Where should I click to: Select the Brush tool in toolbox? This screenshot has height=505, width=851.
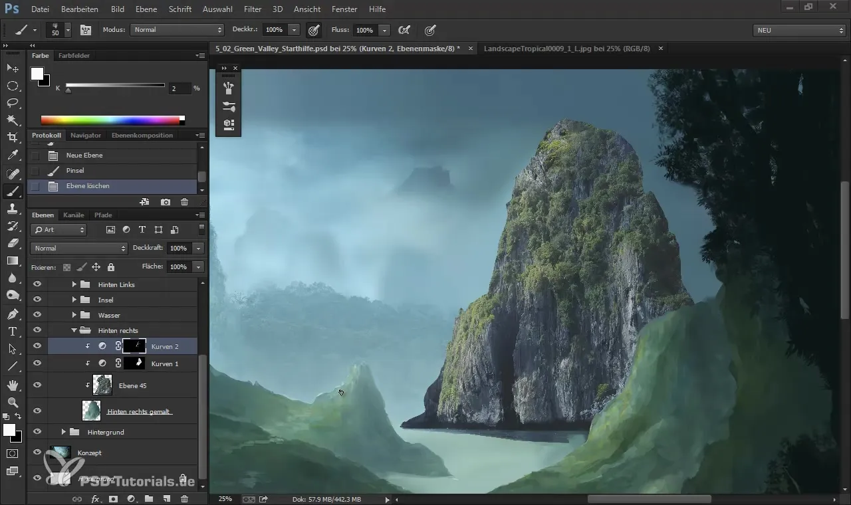pos(12,191)
